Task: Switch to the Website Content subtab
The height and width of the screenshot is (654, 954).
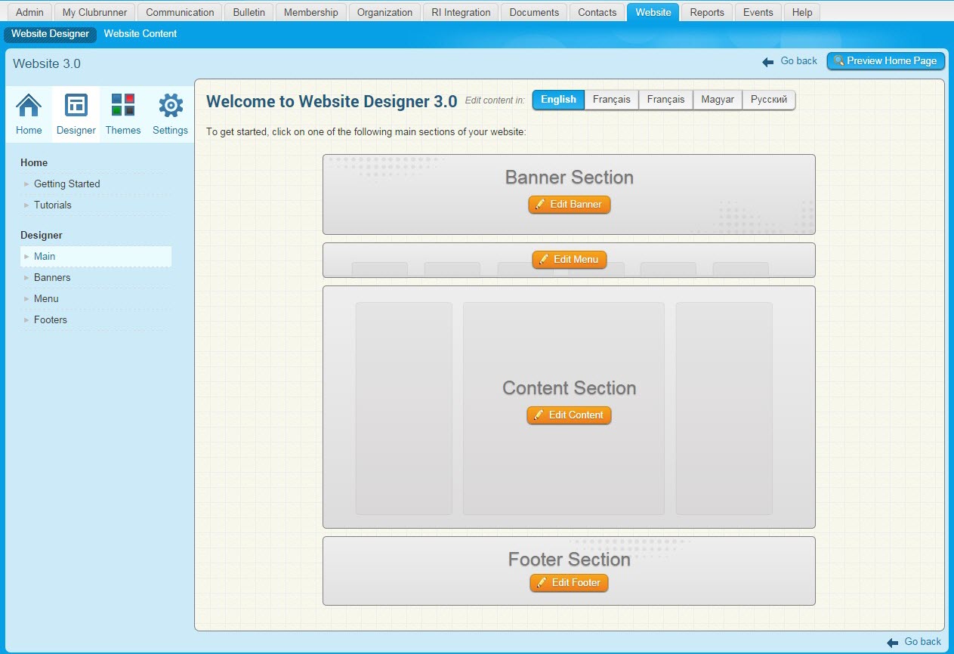Action: click(140, 34)
